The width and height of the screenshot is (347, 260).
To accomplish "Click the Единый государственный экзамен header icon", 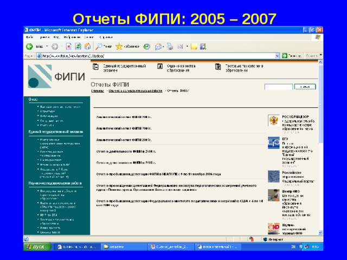I will click(x=96, y=67).
